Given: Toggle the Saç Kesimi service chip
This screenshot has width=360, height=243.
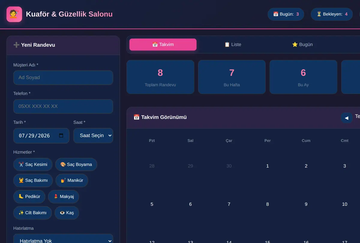Looking at the screenshot, I should pyautogui.click(x=33, y=164).
